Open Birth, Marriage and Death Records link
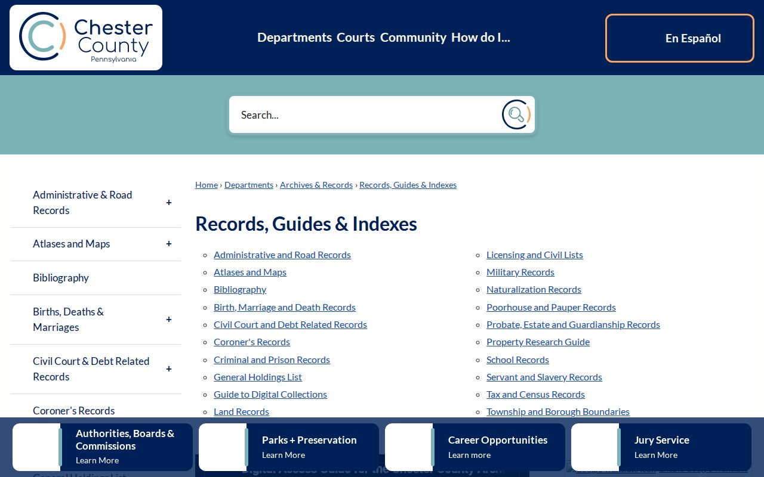 (x=285, y=307)
